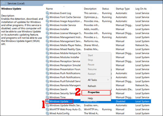Click Automatic (De... startup type of Windows Search

pyautogui.click(x=124, y=89)
